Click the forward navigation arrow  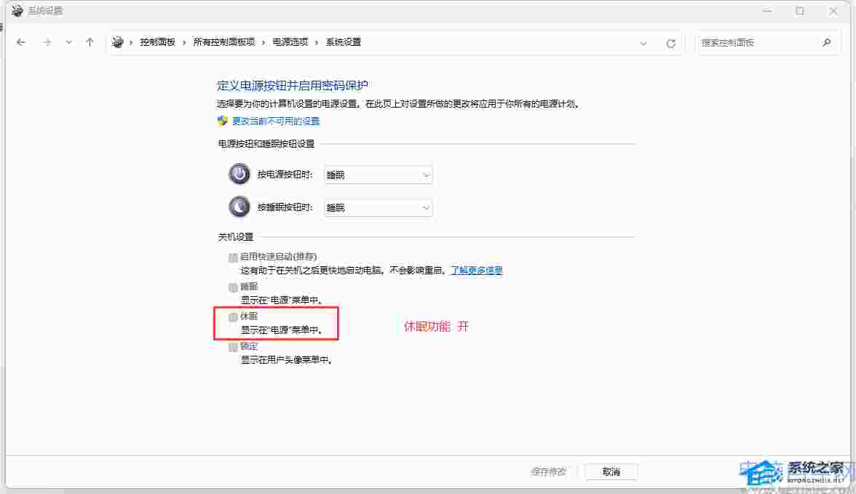47,42
